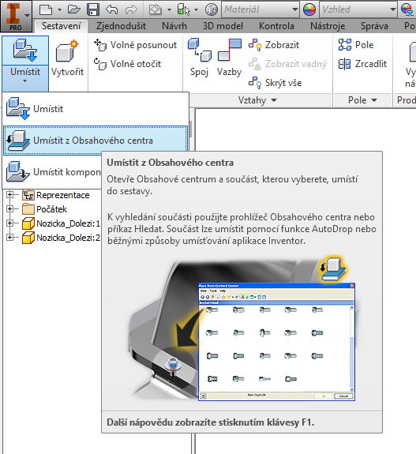Click the Update/return icon in quick access

(155, 9)
